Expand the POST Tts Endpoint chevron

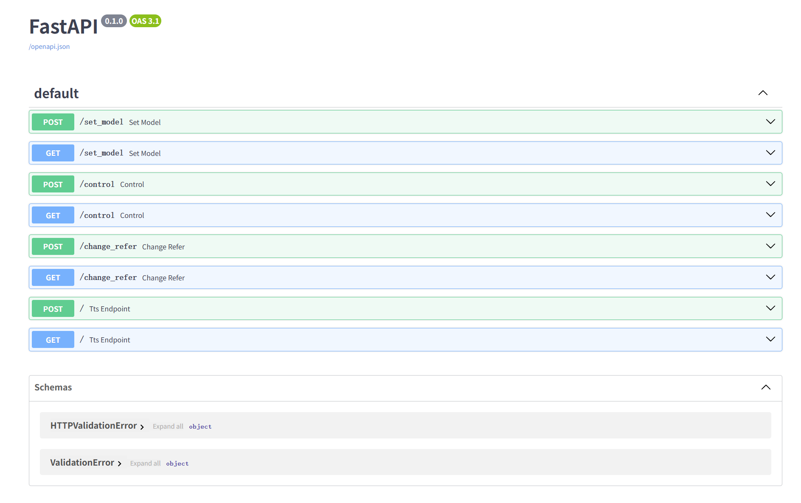click(x=770, y=308)
